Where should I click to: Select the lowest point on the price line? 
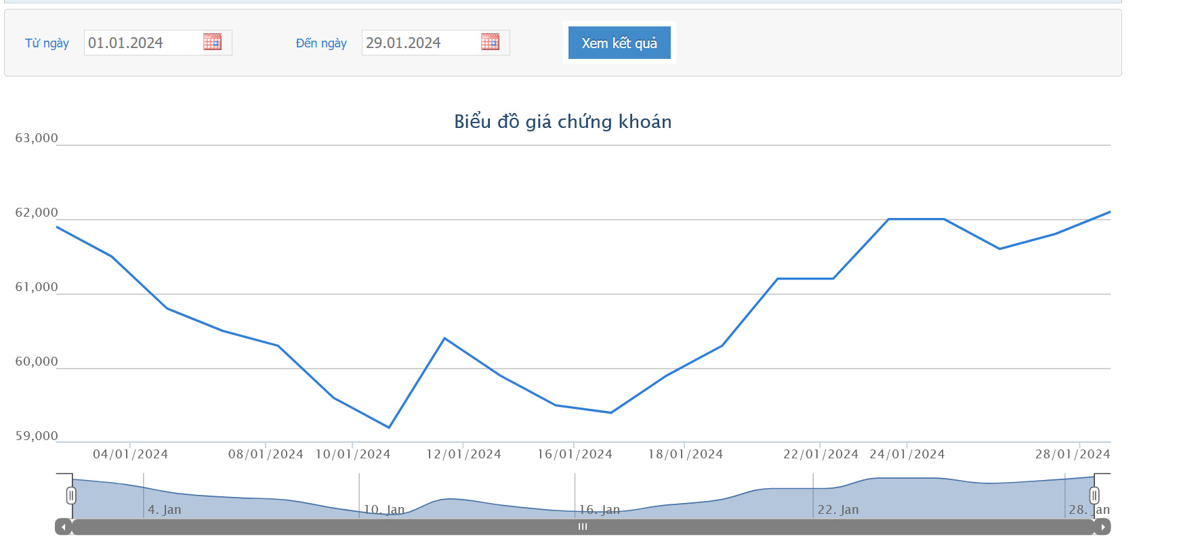389,427
